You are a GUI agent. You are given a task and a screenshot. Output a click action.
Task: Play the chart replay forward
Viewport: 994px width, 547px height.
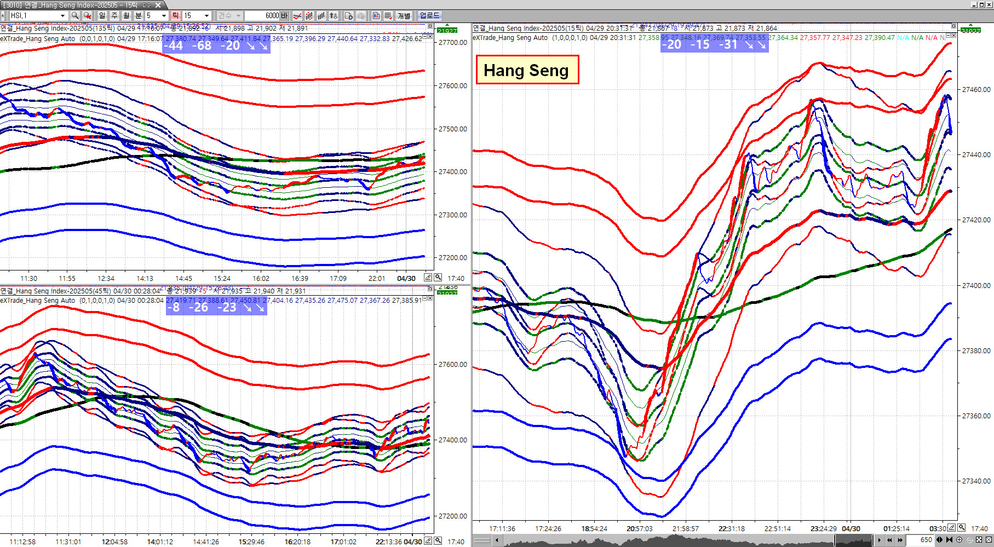coord(880,540)
